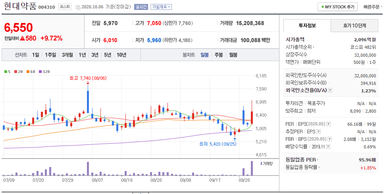Switch to the 투자정보 tab
The width and height of the screenshot is (387, 194).
(307, 25)
